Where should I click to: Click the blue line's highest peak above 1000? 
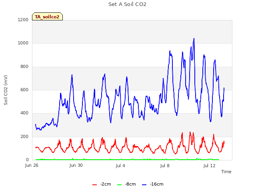coord(194,38)
